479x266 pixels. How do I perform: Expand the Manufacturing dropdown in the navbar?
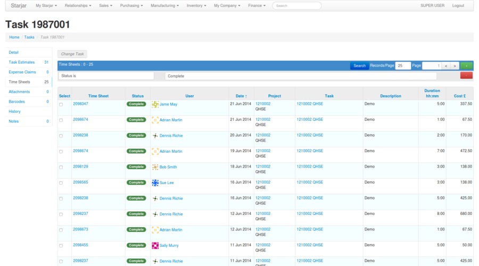point(164,6)
